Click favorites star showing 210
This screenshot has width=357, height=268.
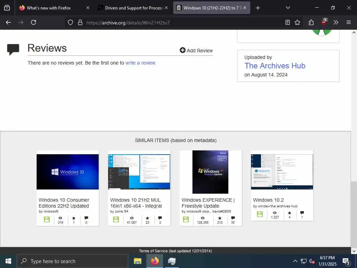pos(220,218)
